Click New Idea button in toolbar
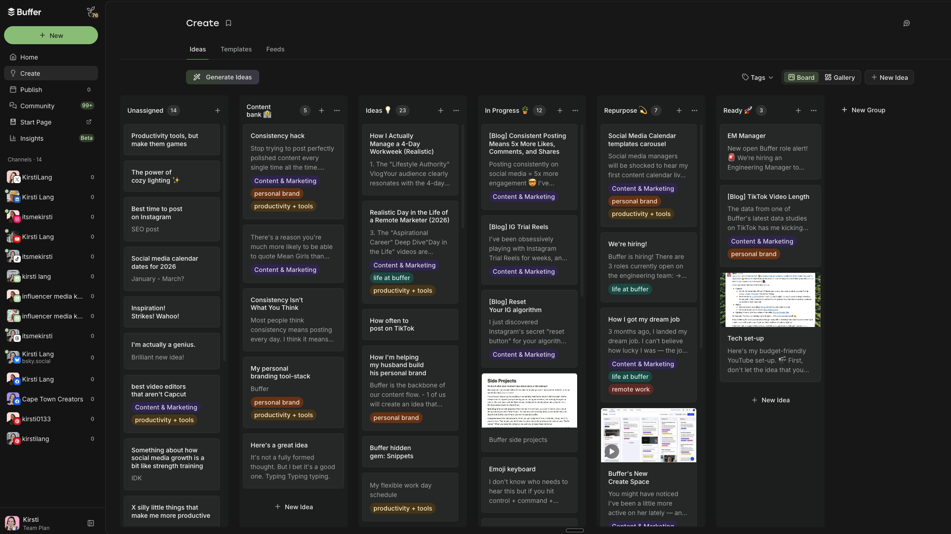Screen dimensions: 951x534 pyautogui.click(x=889, y=78)
